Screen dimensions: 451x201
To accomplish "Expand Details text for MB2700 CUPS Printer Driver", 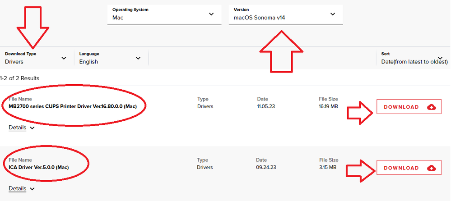I will pos(17,128).
